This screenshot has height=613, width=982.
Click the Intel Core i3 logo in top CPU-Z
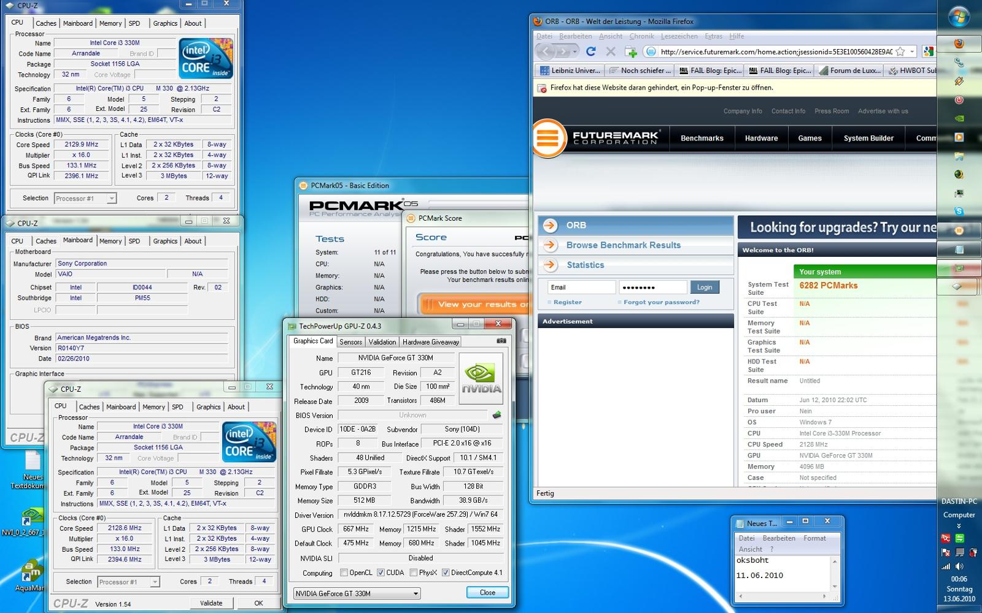tap(206, 58)
